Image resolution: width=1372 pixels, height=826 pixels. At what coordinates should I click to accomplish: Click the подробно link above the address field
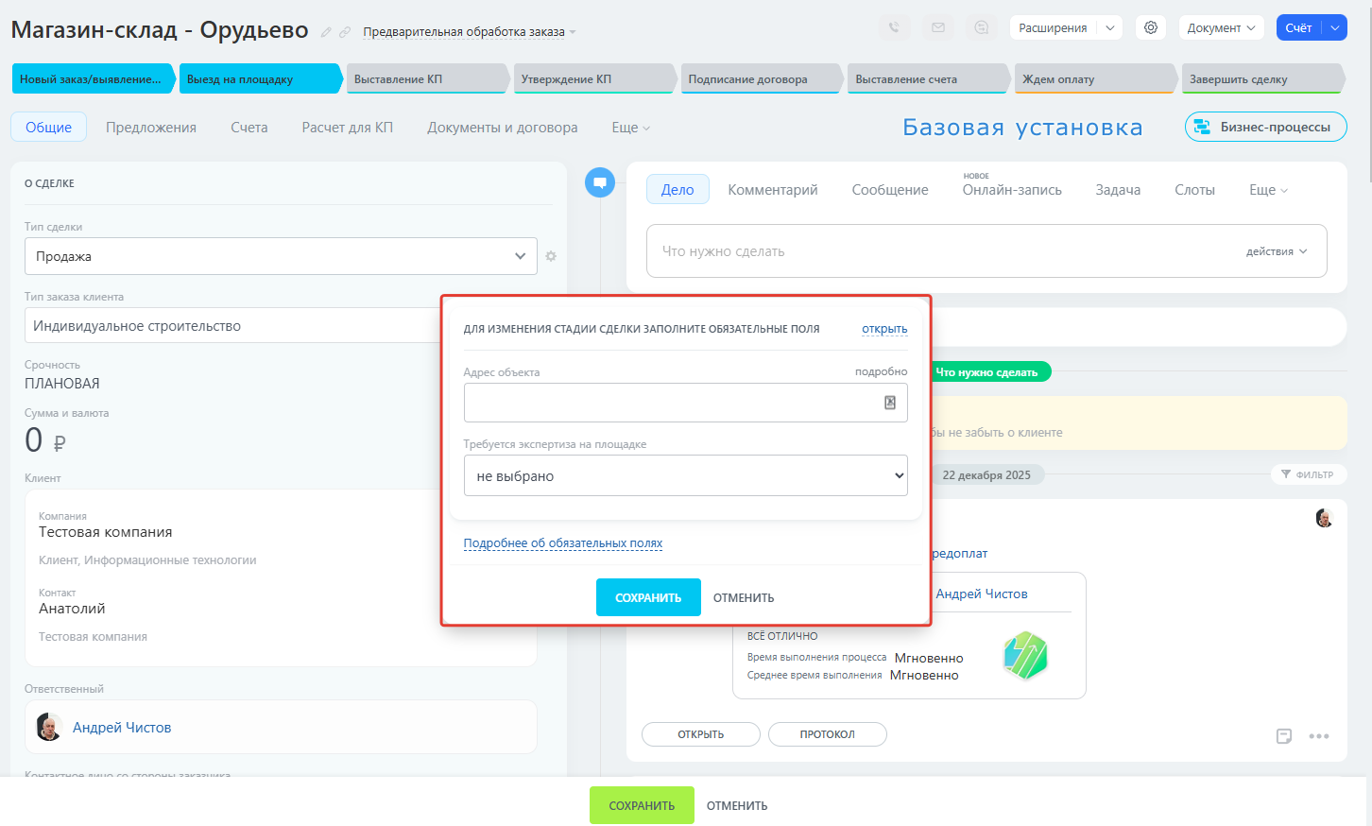pyautogui.click(x=881, y=371)
